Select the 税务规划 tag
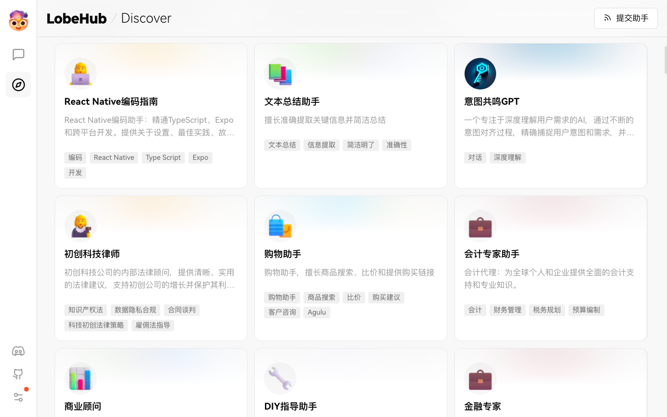Image resolution: width=667 pixels, height=417 pixels. [x=547, y=310]
